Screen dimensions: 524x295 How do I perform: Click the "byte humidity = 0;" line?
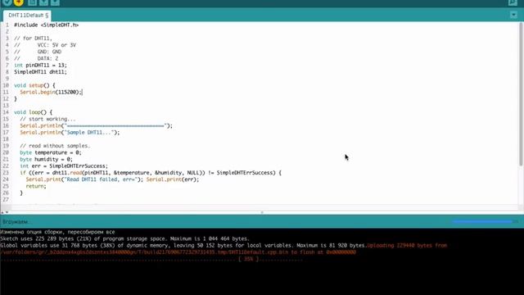(x=46, y=159)
